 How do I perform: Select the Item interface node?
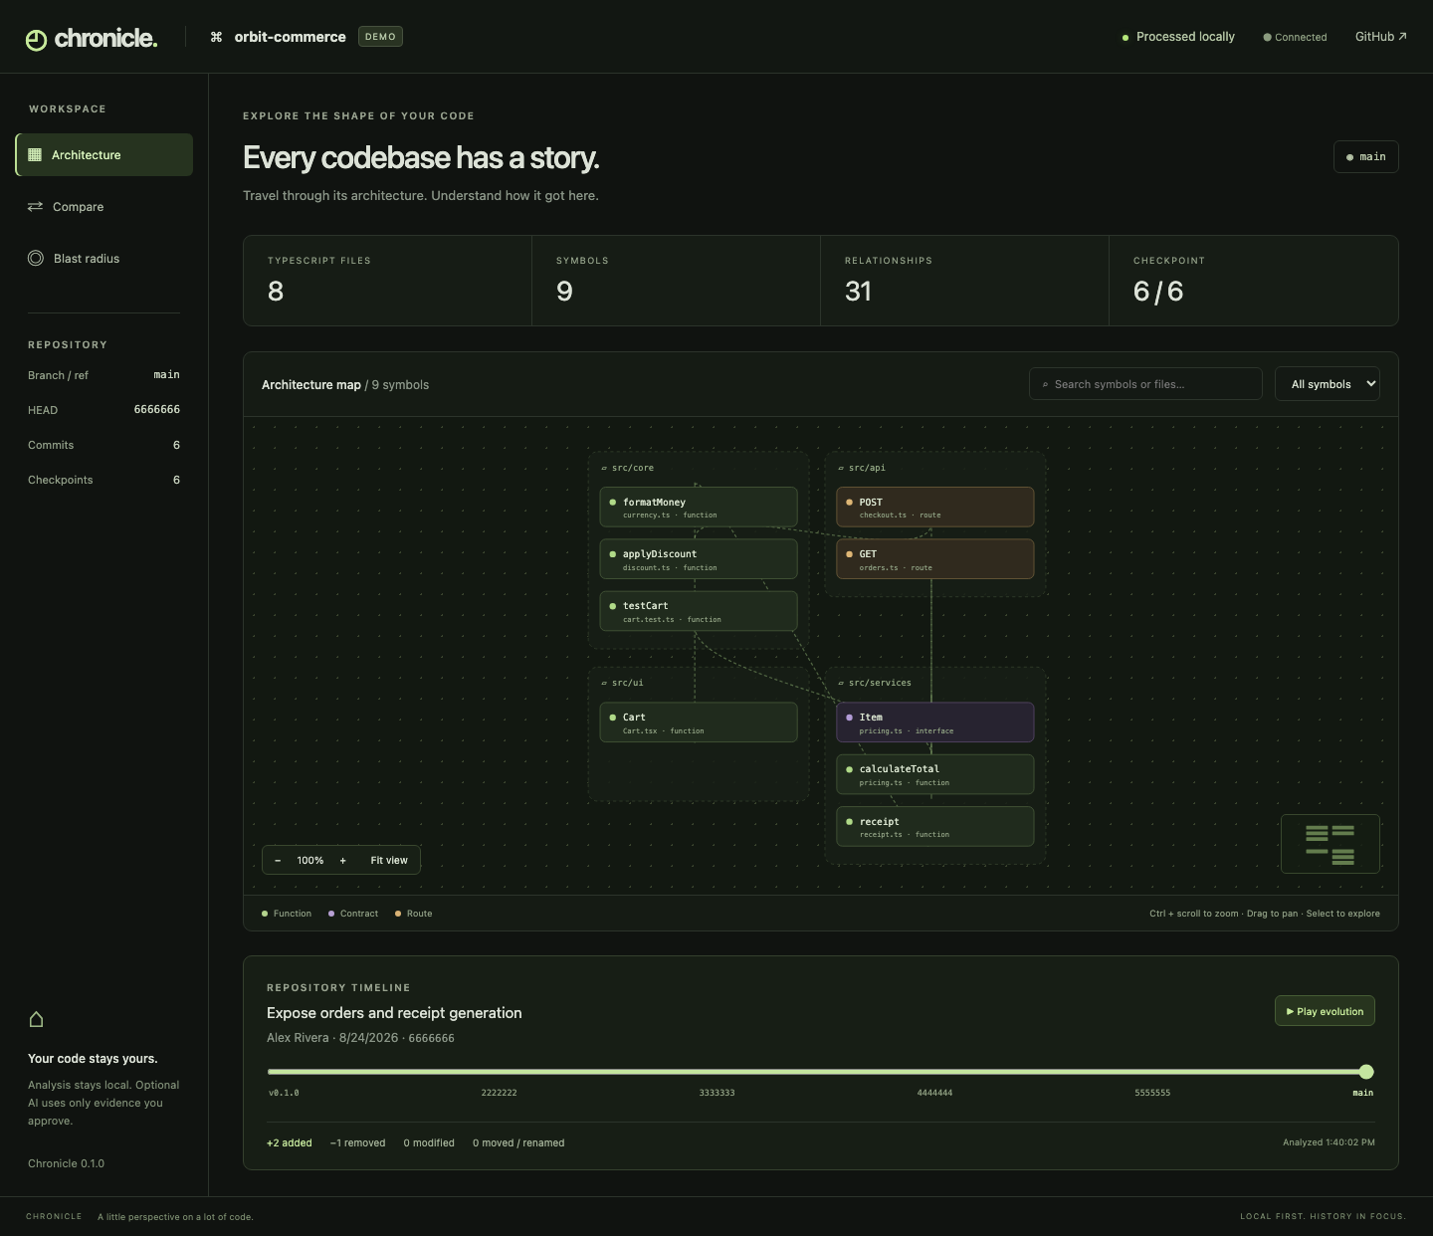tap(935, 722)
